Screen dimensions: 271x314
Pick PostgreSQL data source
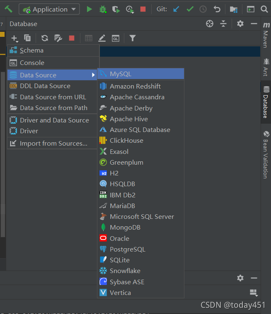(x=140, y=249)
